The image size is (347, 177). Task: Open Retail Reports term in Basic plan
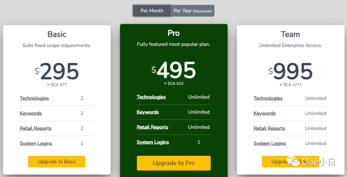coord(36,128)
